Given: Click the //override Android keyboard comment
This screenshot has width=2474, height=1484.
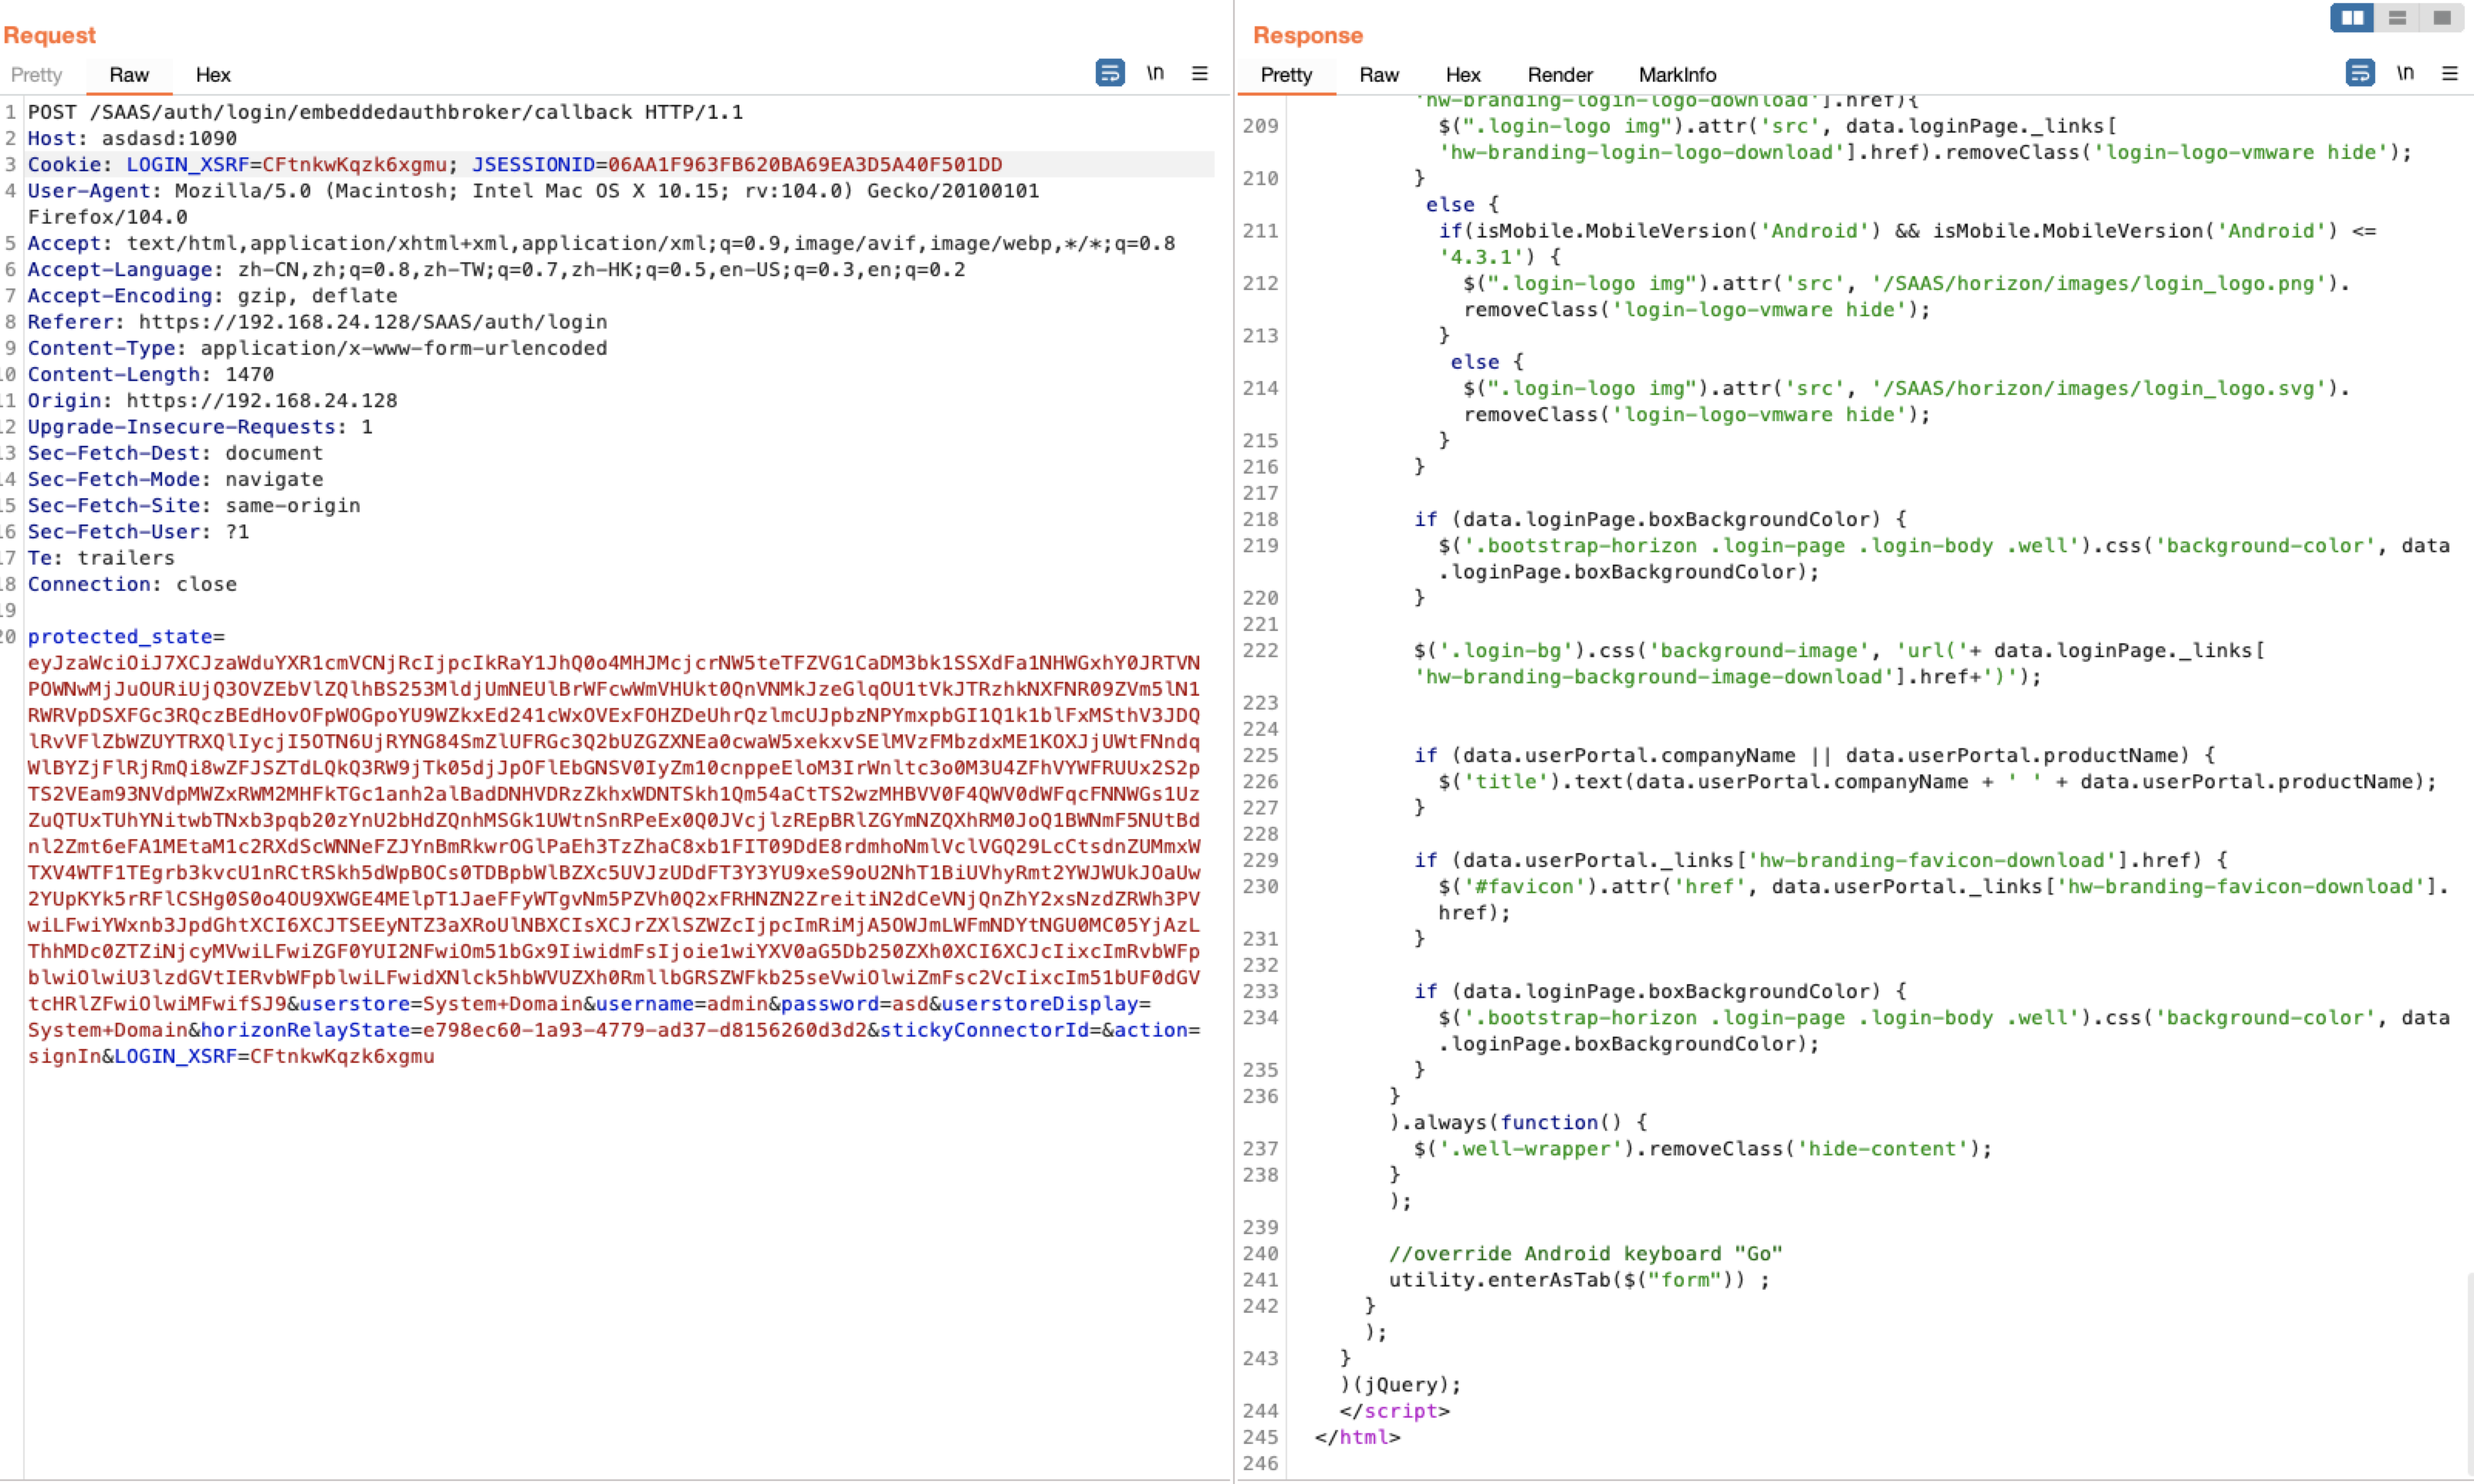Looking at the screenshot, I should pos(1584,1254).
